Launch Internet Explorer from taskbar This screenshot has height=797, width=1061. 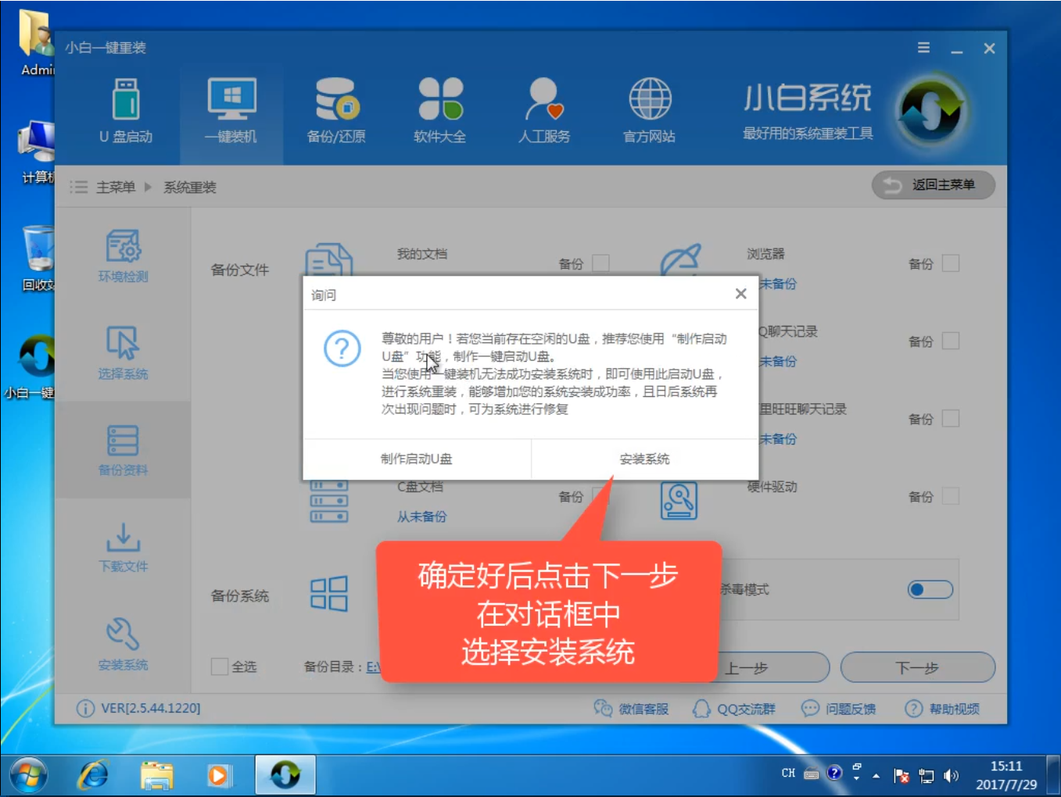pos(94,775)
